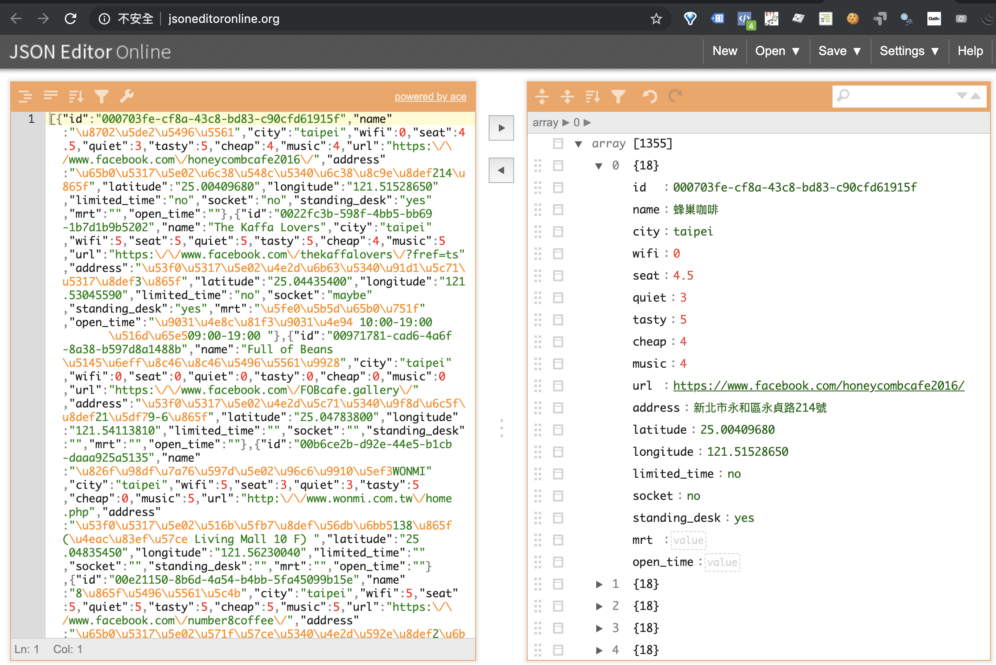Copy code editor JSON to tree view

pos(501,127)
